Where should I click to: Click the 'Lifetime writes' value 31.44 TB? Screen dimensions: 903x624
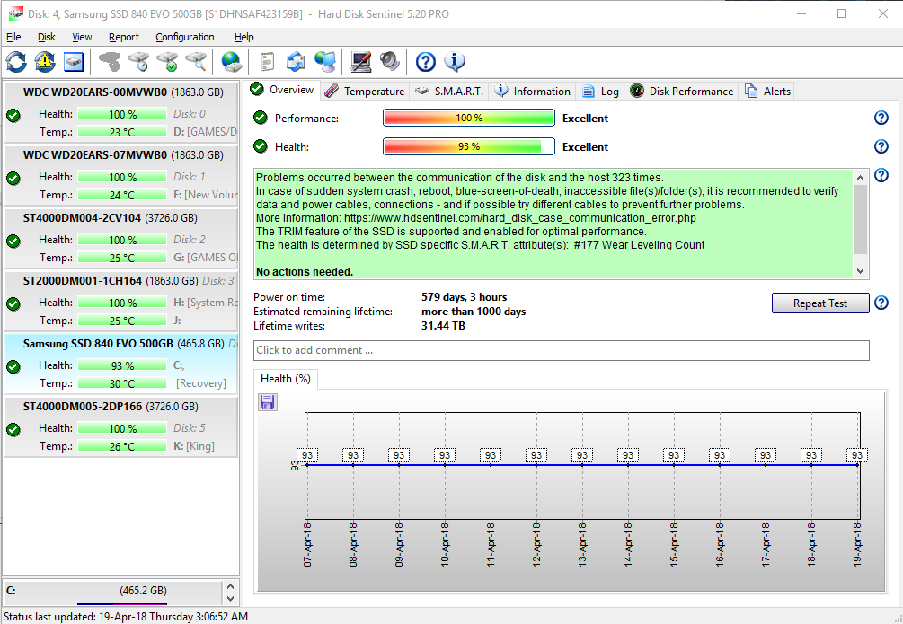(x=443, y=326)
